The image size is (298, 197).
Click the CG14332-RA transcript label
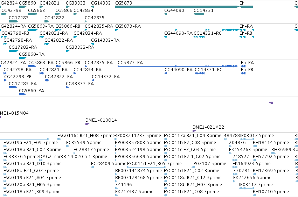[x=105, y=40]
